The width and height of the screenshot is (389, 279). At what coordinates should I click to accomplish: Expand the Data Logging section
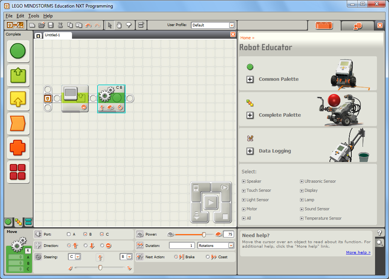(x=250, y=151)
